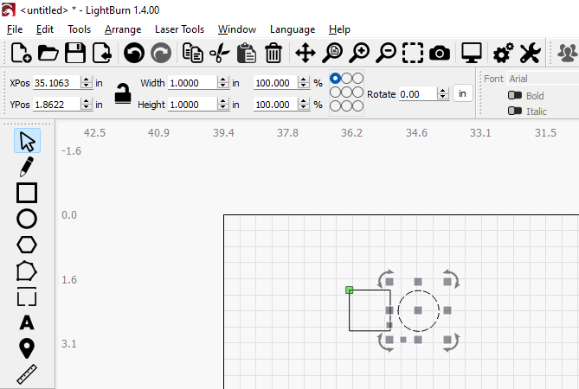Click the width percent spinner arrows
Screen dimensions: 579x389
(304, 83)
